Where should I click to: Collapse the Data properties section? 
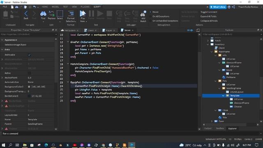point(2,50)
